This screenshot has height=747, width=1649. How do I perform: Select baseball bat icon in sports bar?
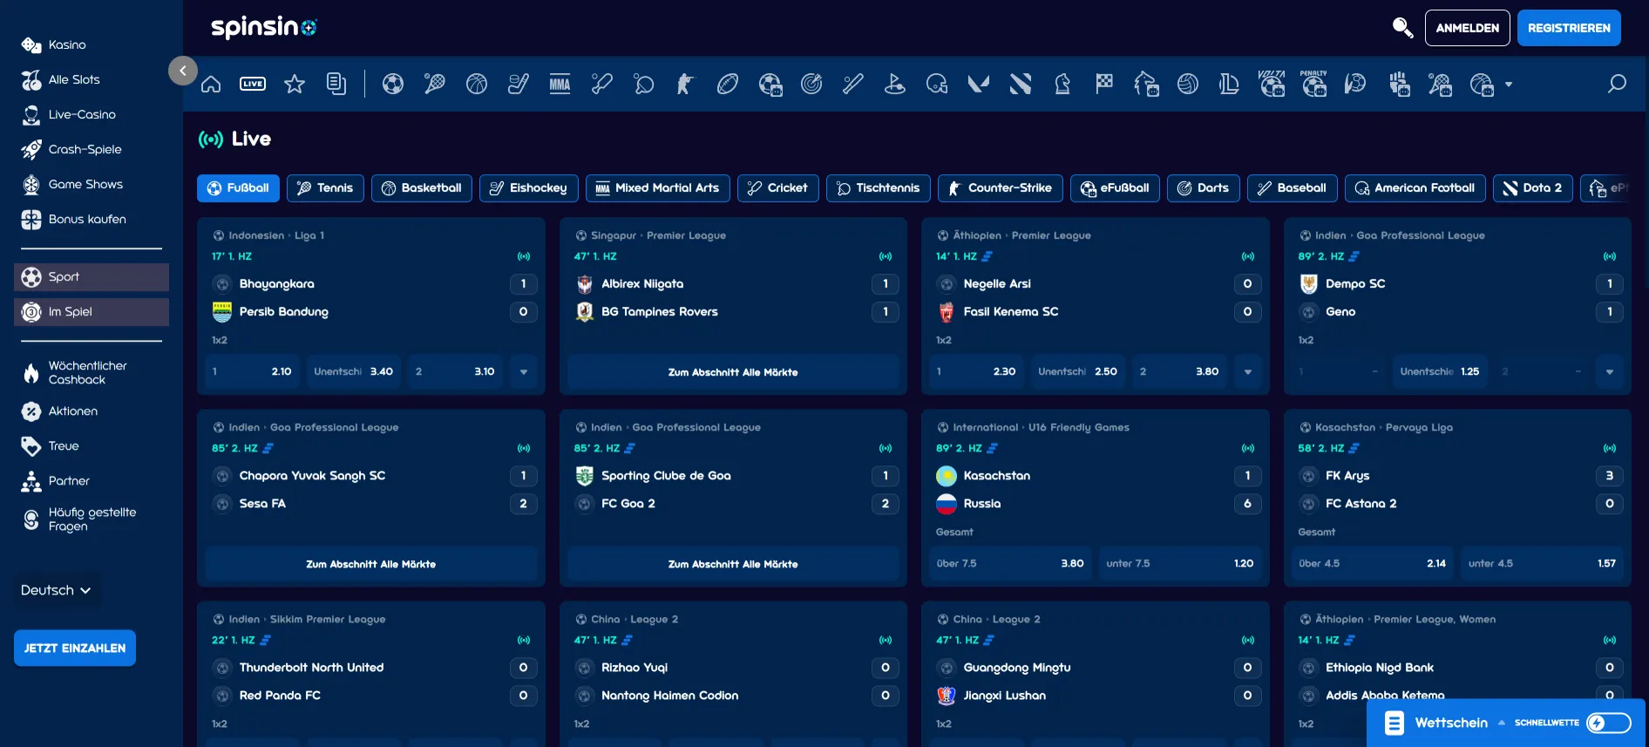click(x=853, y=84)
